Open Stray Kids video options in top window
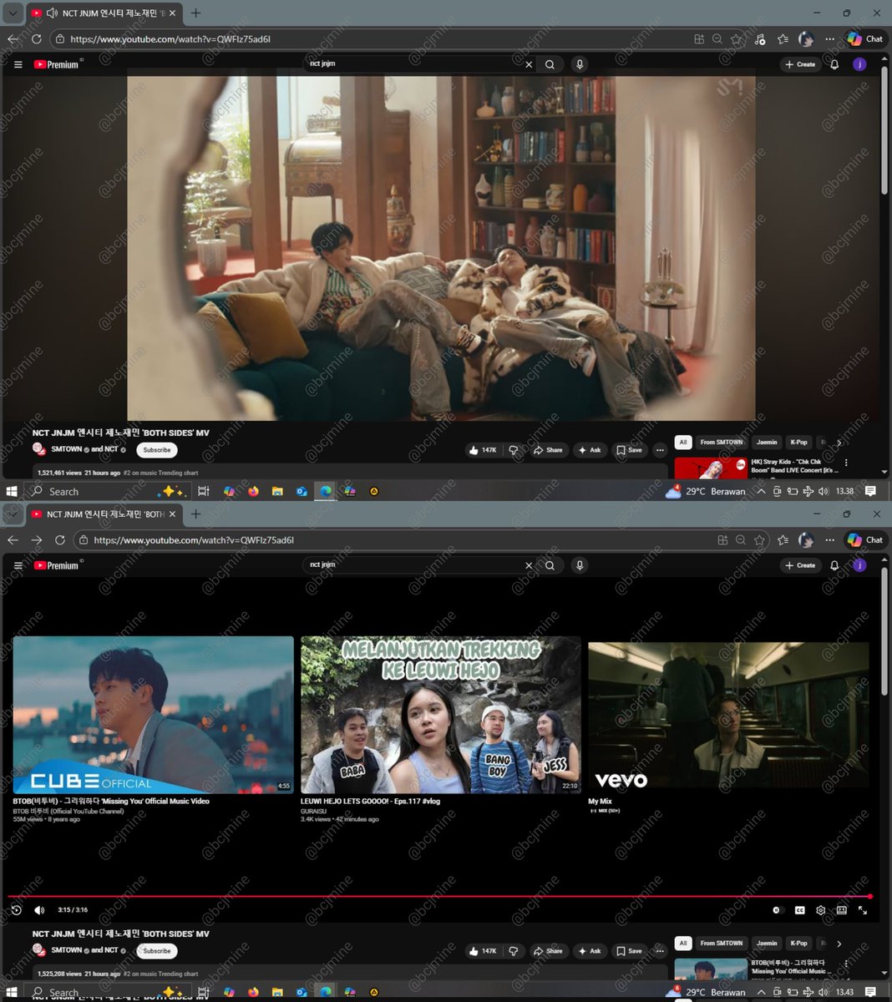The height and width of the screenshot is (1002, 892). 846,463
